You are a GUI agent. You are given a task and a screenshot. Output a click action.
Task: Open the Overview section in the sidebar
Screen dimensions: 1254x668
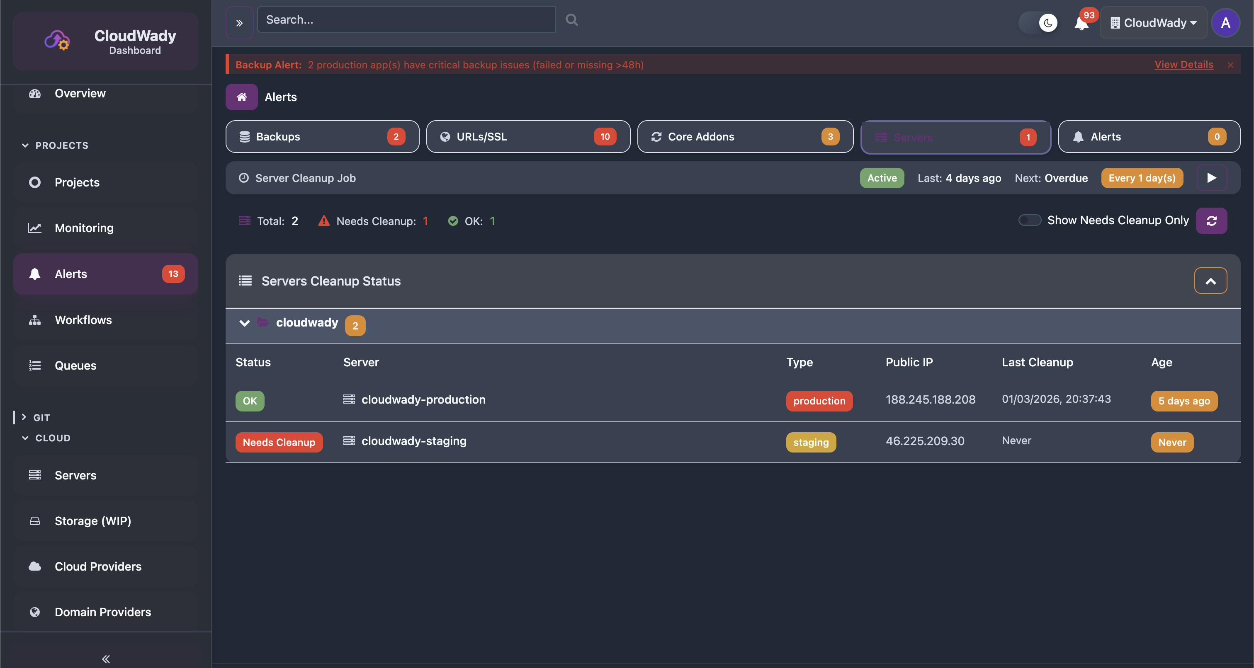pyautogui.click(x=80, y=93)
